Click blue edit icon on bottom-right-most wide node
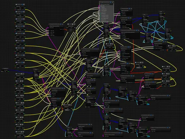Screen dimensions: 185x139 click(x=168, y=128)
